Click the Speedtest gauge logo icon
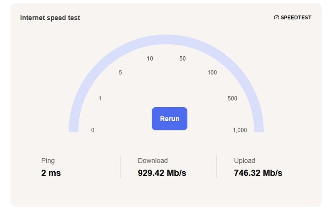The width and height of the screenshot is (331, 210). tap(276, 18)
